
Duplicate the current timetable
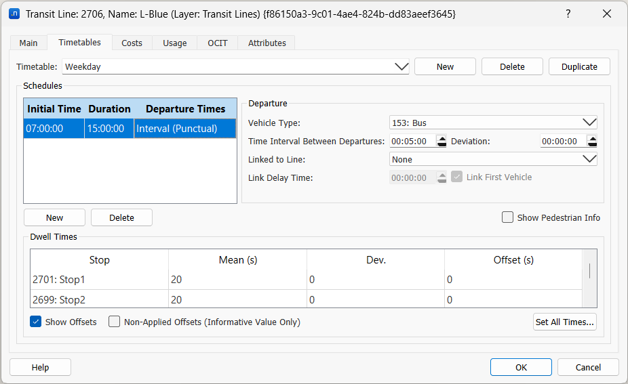click(579, 66)
